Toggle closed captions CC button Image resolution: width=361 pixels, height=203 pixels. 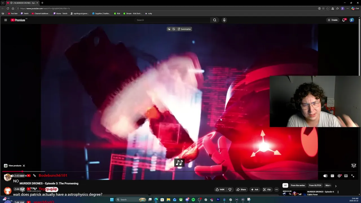tap(332, 176)
